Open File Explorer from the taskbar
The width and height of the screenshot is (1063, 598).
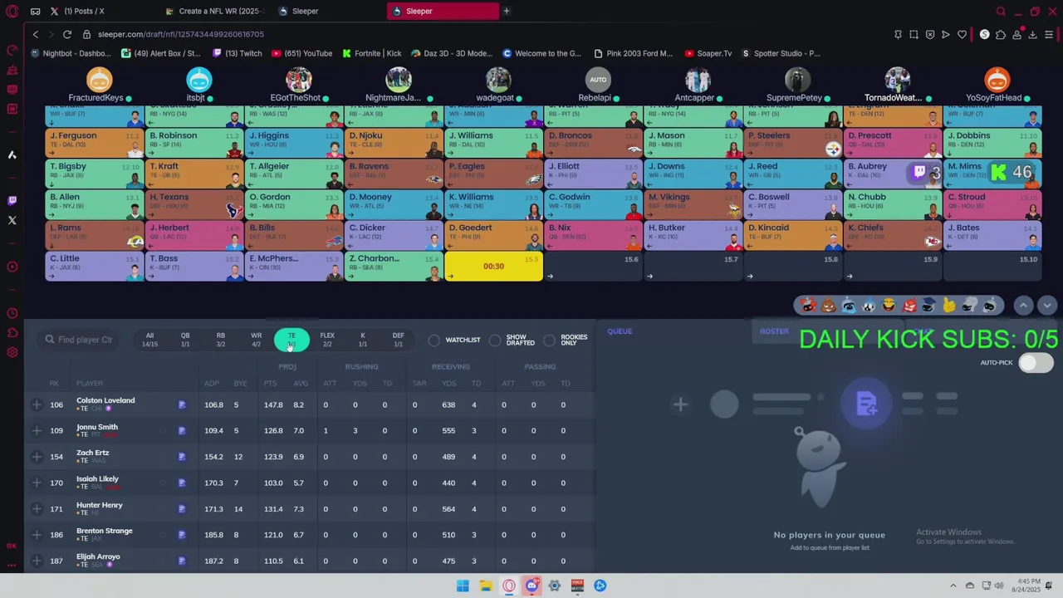[486, 586]
